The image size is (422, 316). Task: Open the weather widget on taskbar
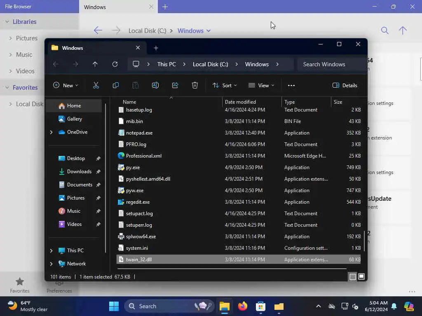click(28, 306)
